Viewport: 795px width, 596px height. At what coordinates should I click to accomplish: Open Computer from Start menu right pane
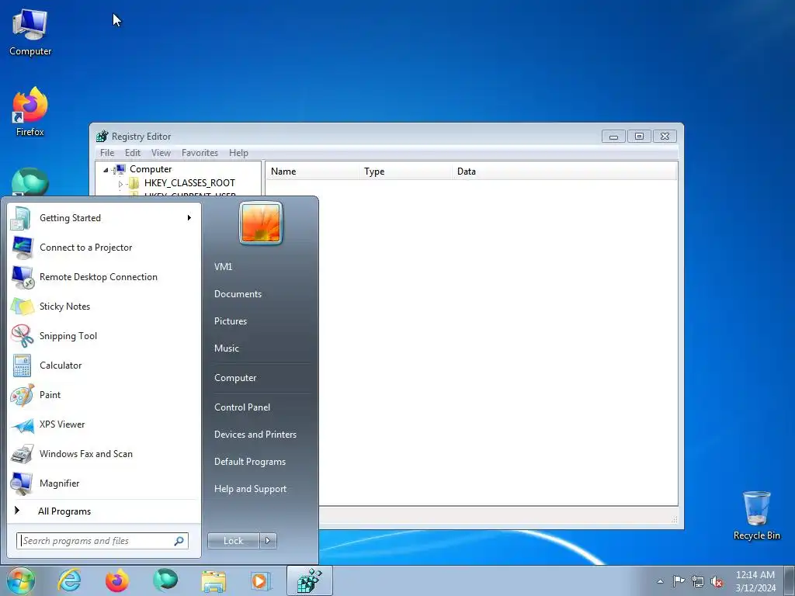(234, 378)
